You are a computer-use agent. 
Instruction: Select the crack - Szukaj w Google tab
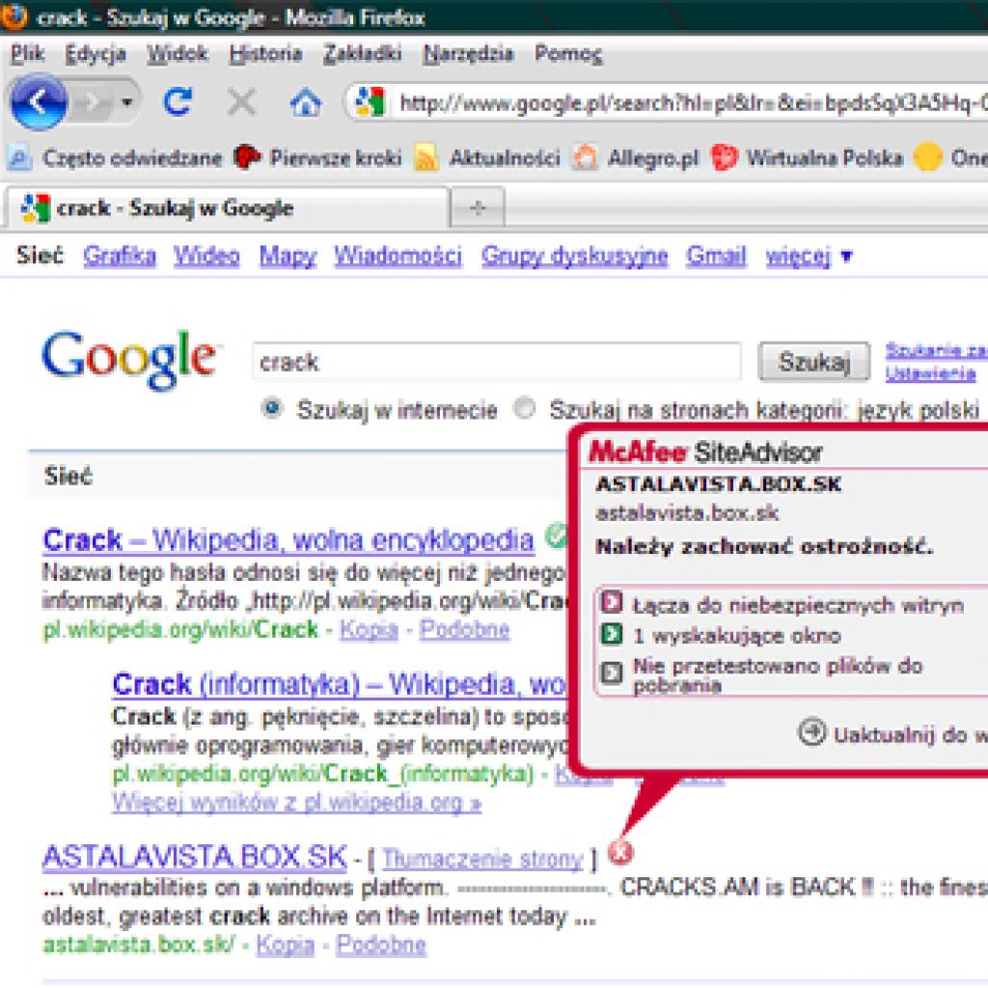tap(227, 208)
